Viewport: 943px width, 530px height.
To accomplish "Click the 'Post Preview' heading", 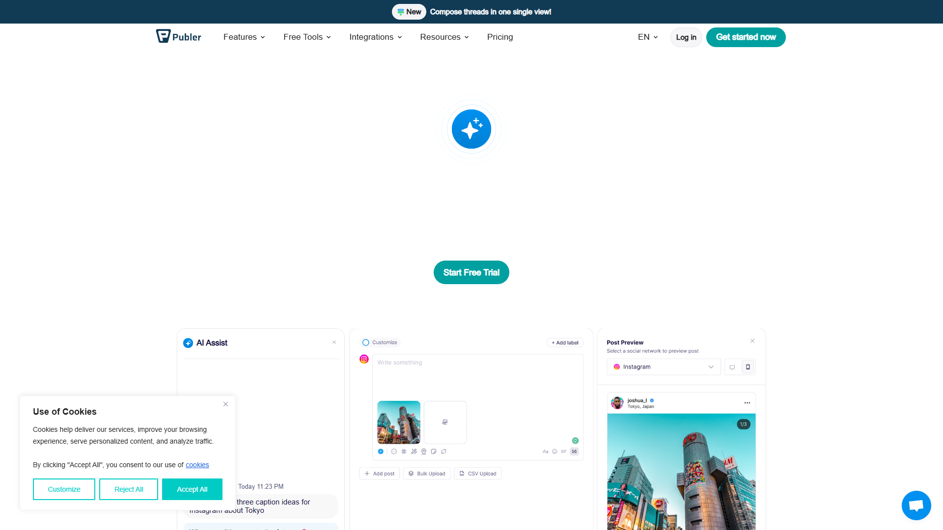I will click(x=625, y=343).
